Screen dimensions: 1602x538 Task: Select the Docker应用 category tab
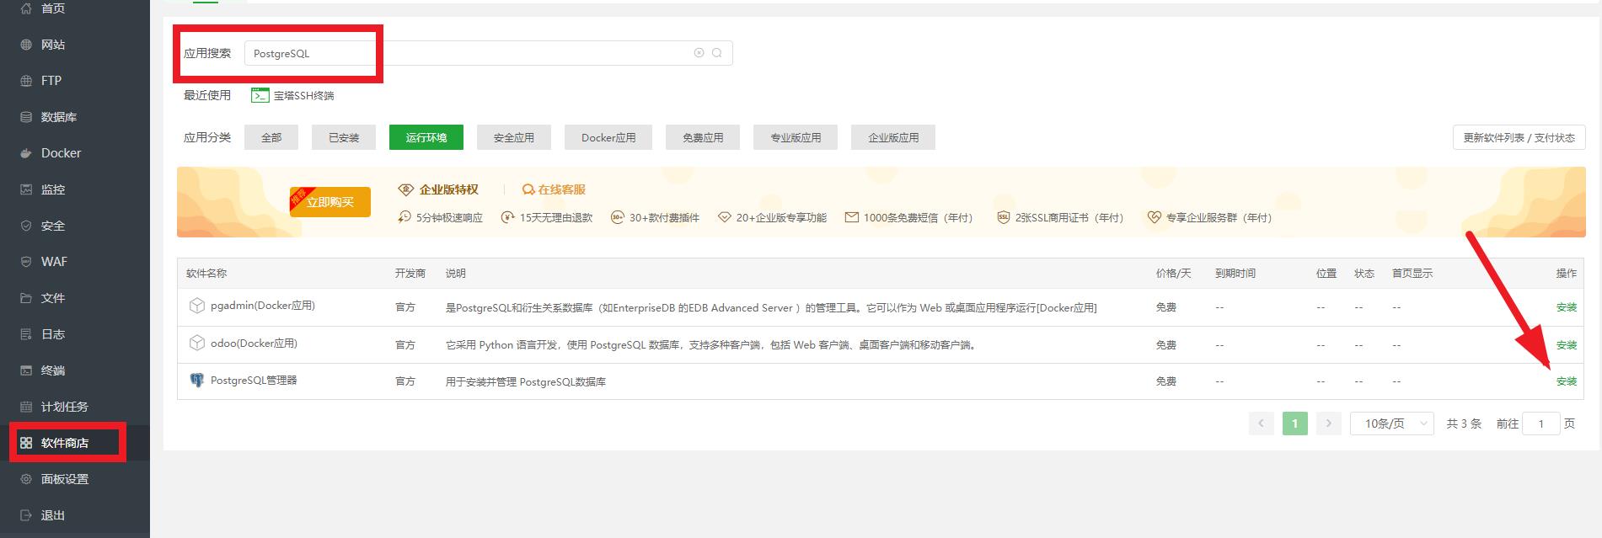(x=608, y=137)
